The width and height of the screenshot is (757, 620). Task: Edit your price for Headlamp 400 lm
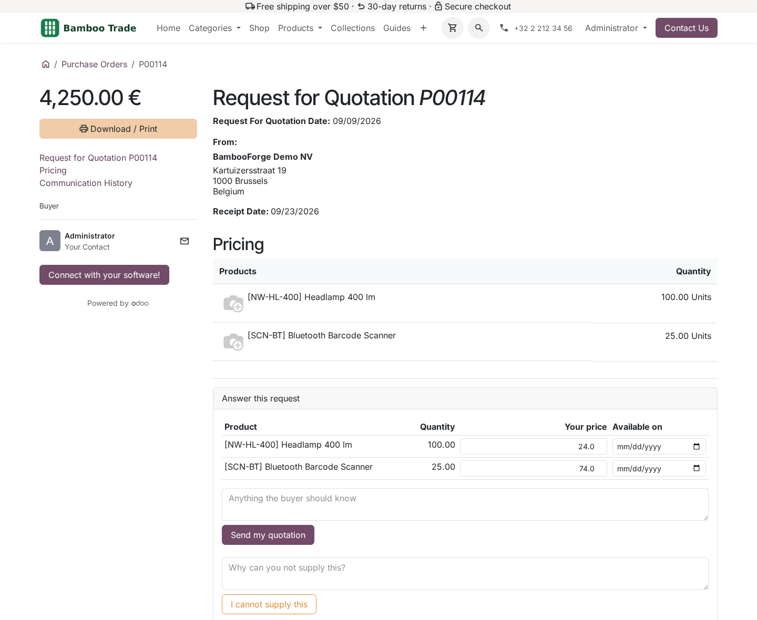click(x=534, y=447)
